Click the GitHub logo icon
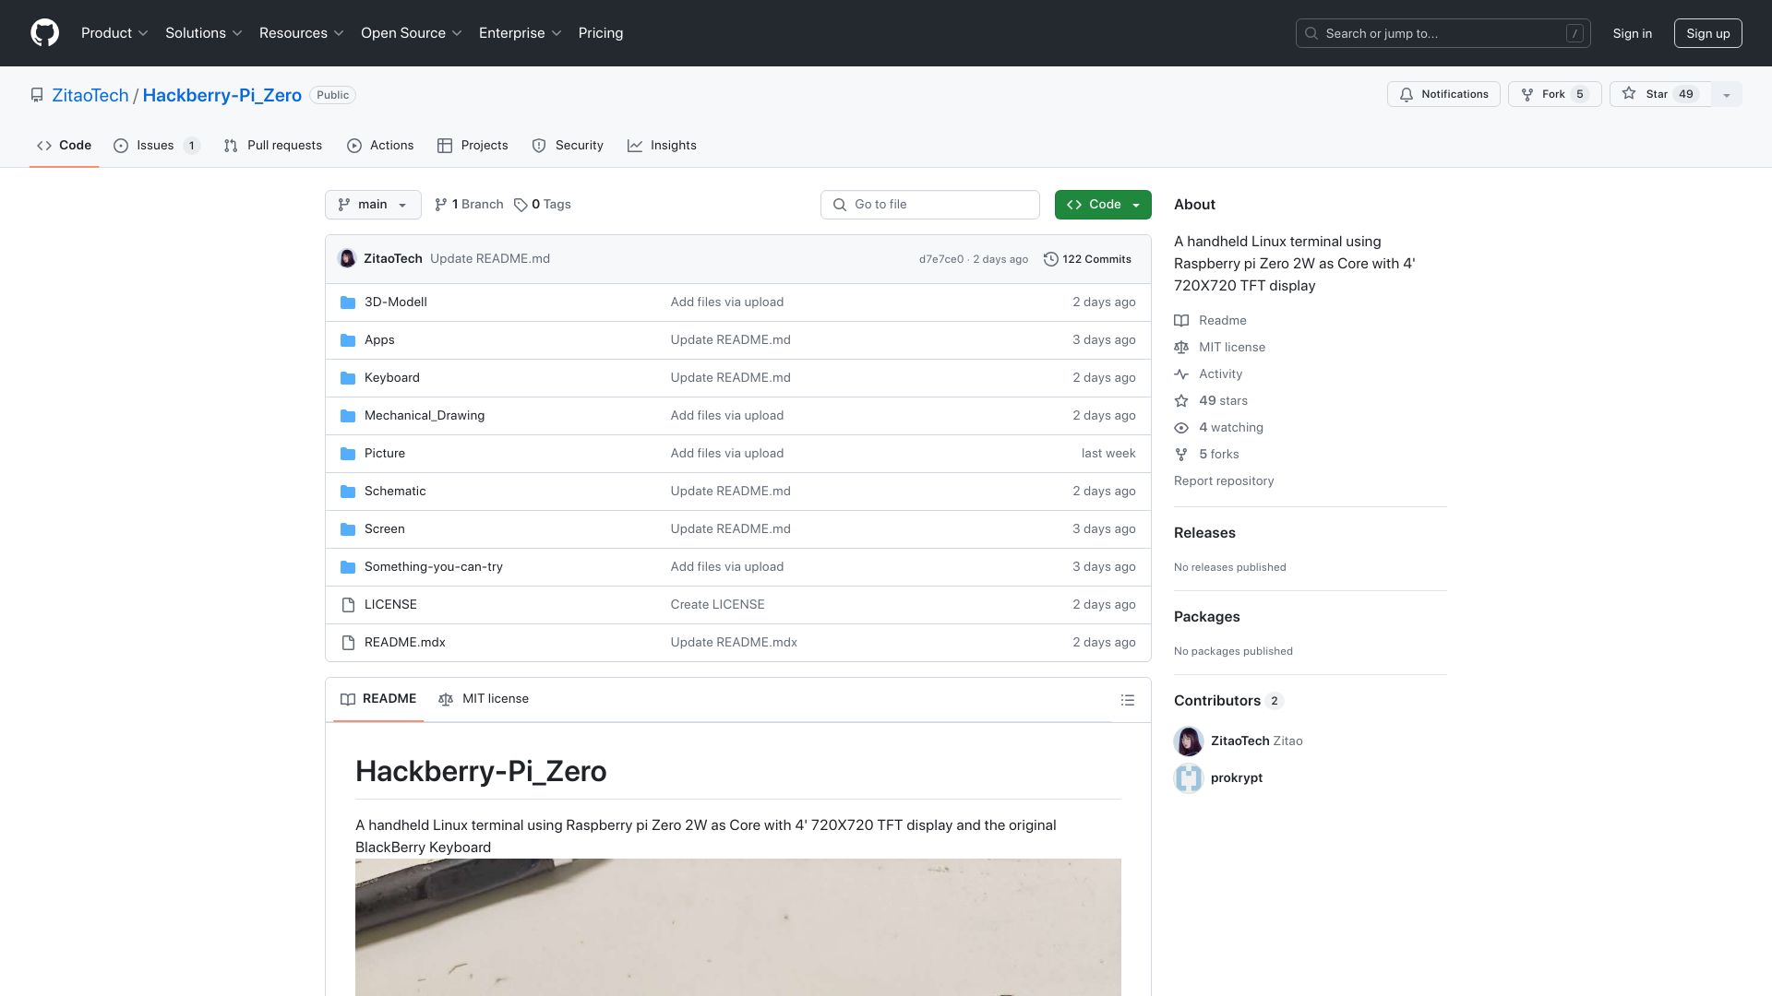 click(44, 33)
